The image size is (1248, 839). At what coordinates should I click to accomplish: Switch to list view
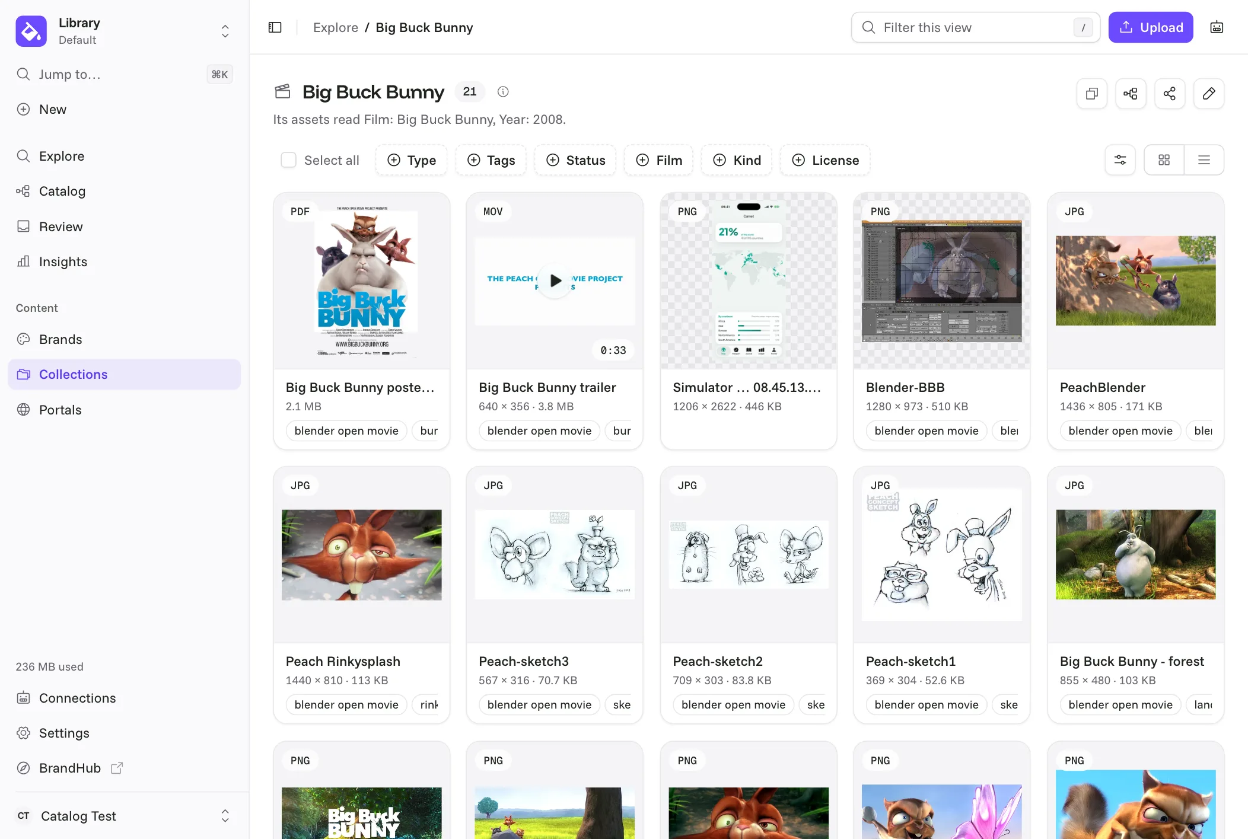pyautogui.click(x=1204, y=160)
